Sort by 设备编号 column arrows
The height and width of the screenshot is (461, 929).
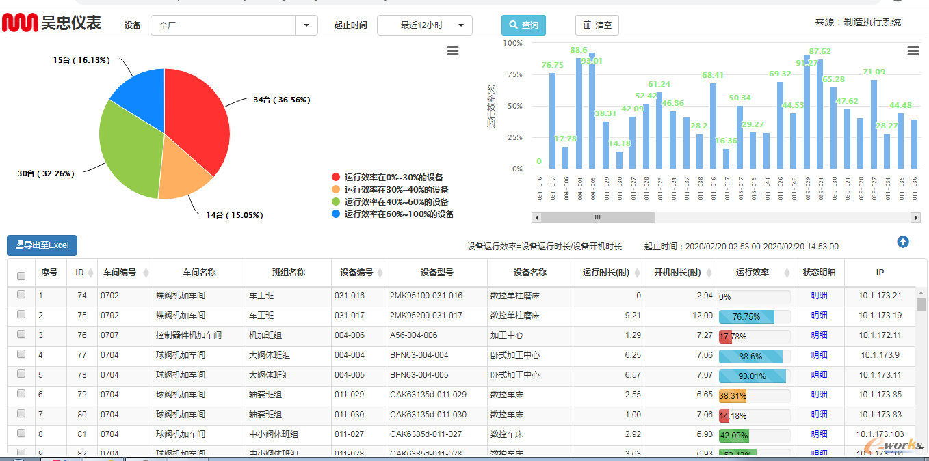[x=380, y=273]
